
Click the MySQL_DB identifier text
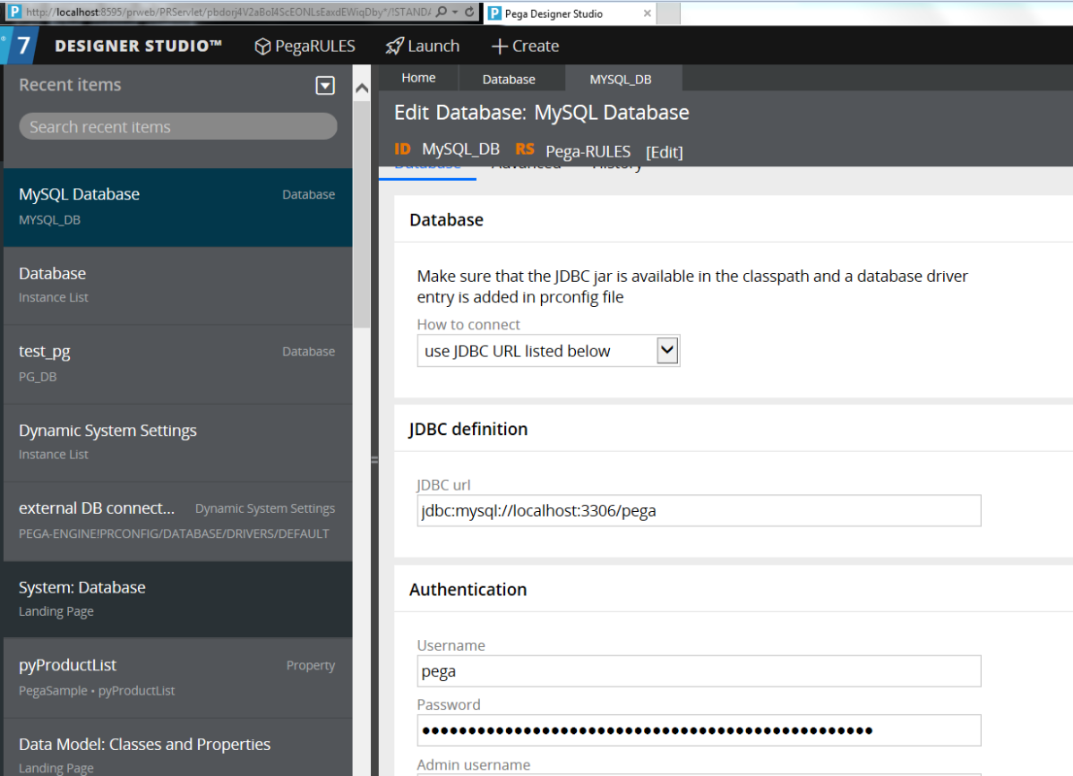[x=460, y=149]
